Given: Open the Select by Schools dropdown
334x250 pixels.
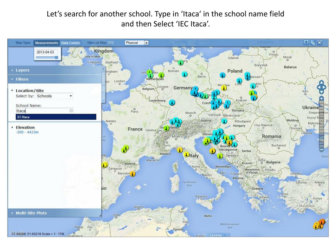Looking at the screenshot, I should click(54, 96).
